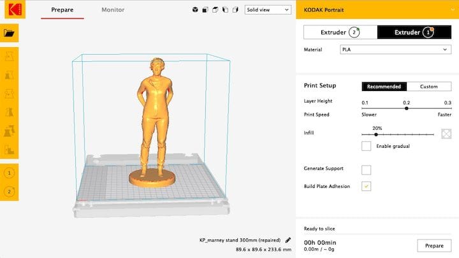Viewport: 459px width, 258px height.
Task: Select the front view cube icon
Action: (x=205, y=10)
